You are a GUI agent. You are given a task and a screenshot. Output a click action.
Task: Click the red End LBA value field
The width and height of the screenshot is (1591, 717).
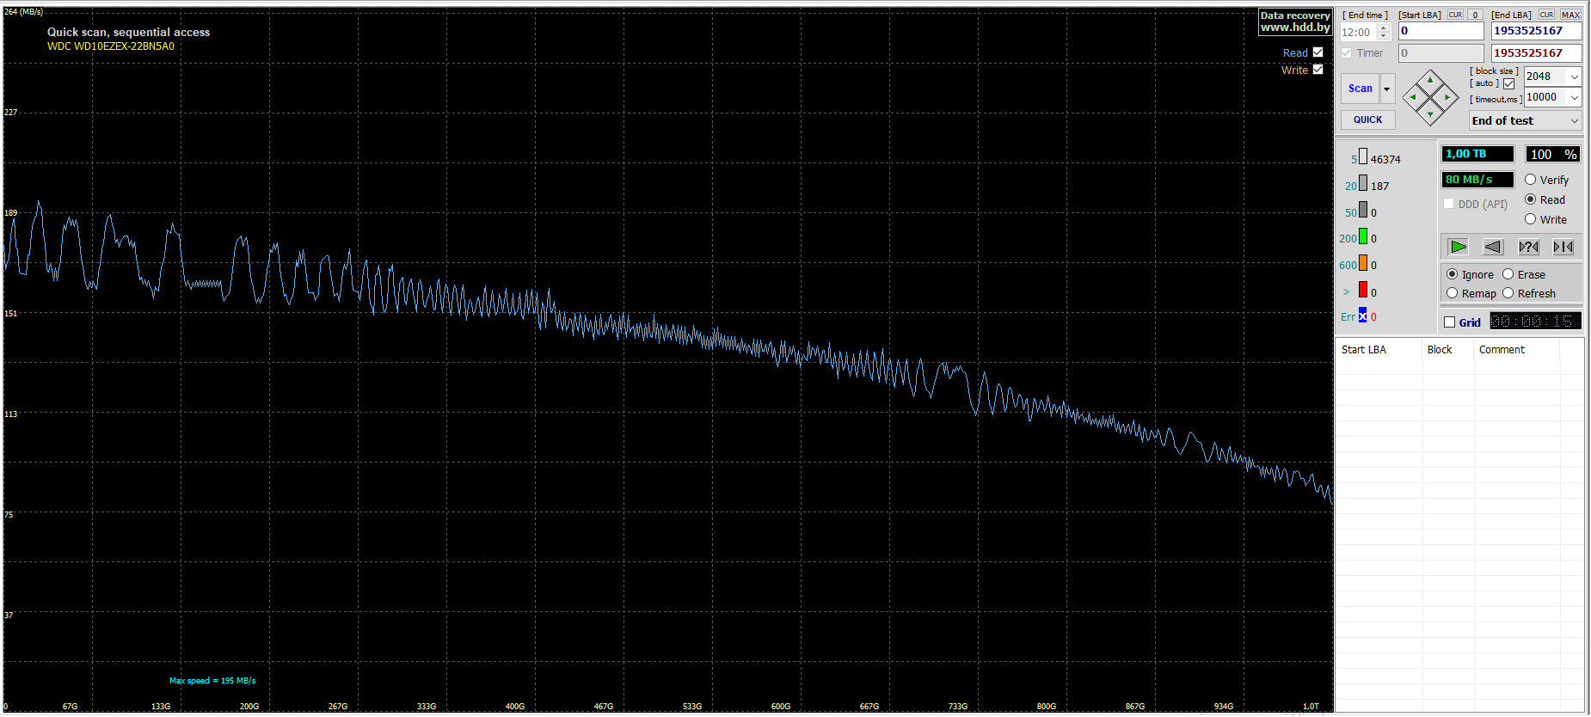(1537, 53)
